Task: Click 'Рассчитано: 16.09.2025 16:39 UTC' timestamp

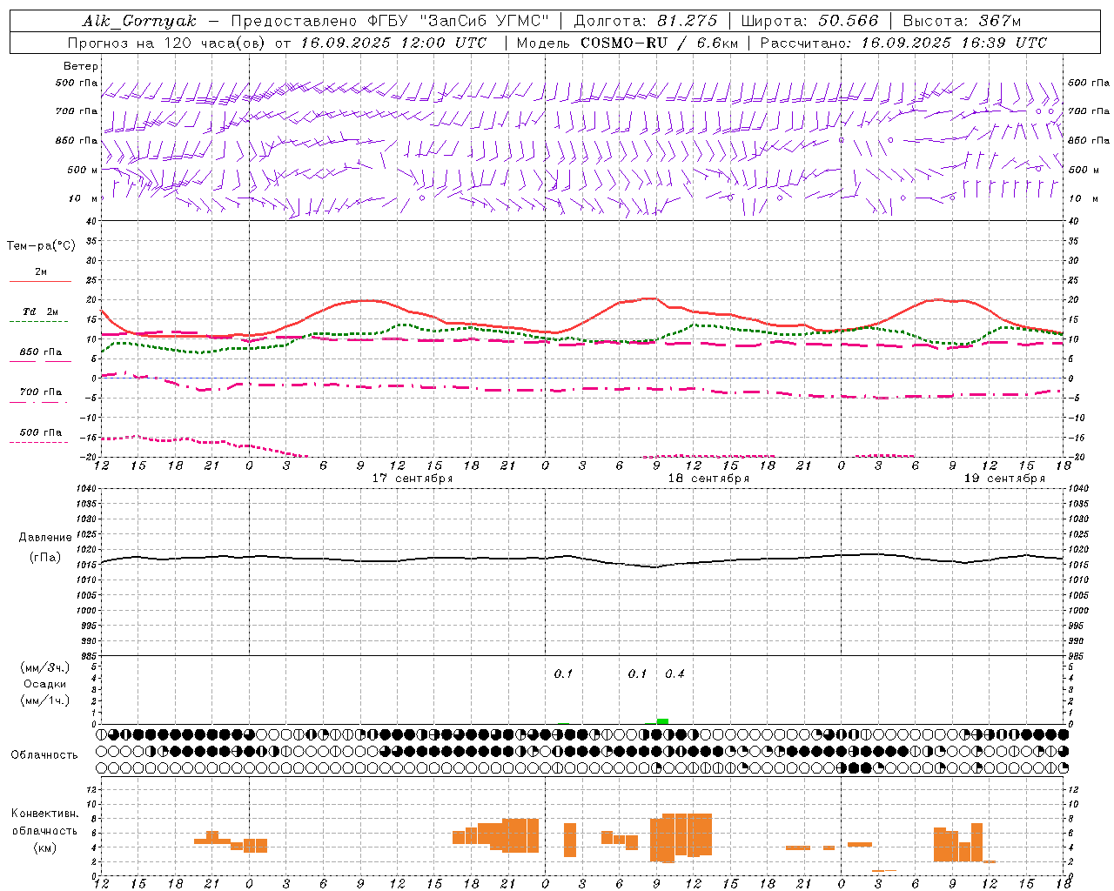Action: point(903,43)
